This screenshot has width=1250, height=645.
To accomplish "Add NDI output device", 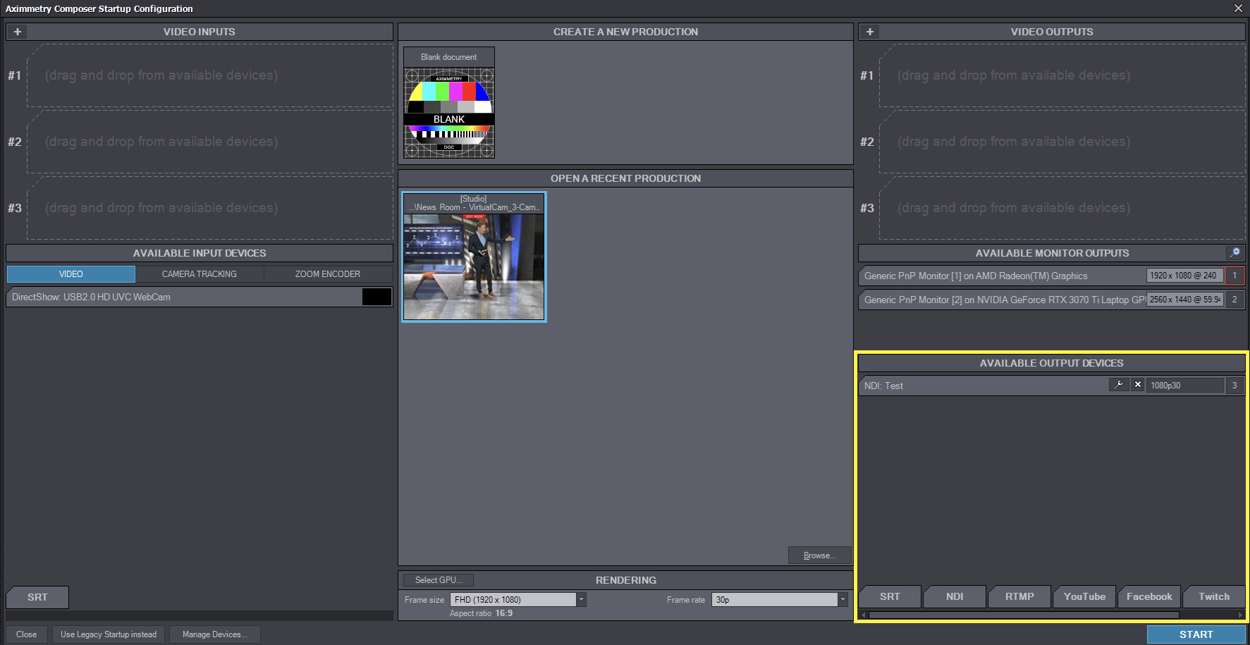I will pyautogui.click(x=955, y=596).
